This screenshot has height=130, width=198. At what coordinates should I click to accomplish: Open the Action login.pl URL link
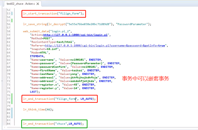point(75,35)
